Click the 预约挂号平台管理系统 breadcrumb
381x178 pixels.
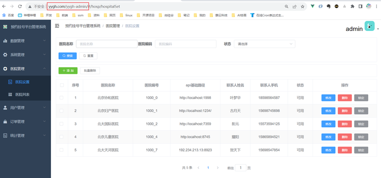(x=83, y=26)
